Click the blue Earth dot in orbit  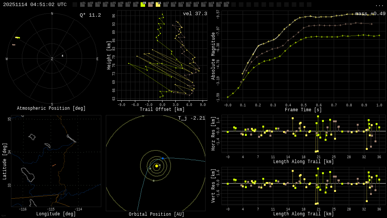163,158
